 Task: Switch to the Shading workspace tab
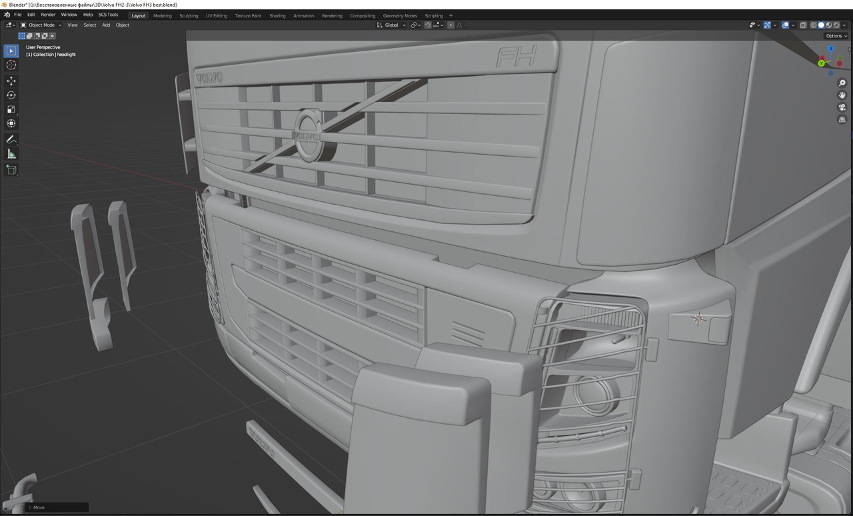click(x=277, y=15)
